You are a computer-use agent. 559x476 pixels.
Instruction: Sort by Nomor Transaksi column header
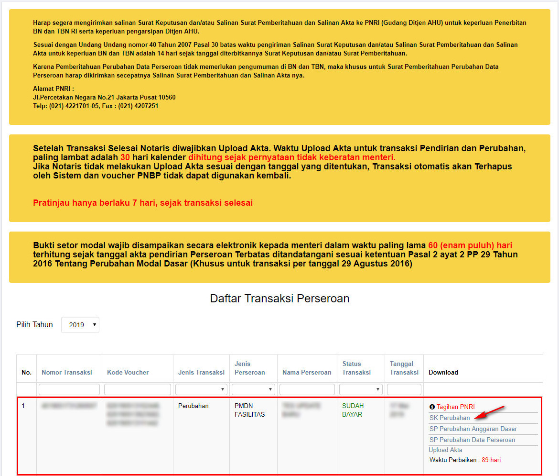67,372
